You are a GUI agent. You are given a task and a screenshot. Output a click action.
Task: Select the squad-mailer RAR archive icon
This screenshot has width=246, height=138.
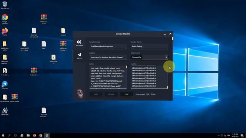coord(15,98)
